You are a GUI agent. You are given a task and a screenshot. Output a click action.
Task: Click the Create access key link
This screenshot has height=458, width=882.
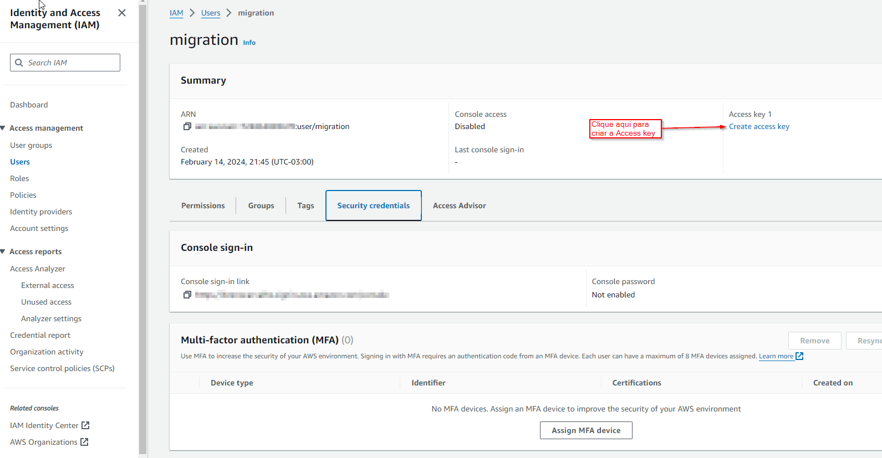(759, 127)
